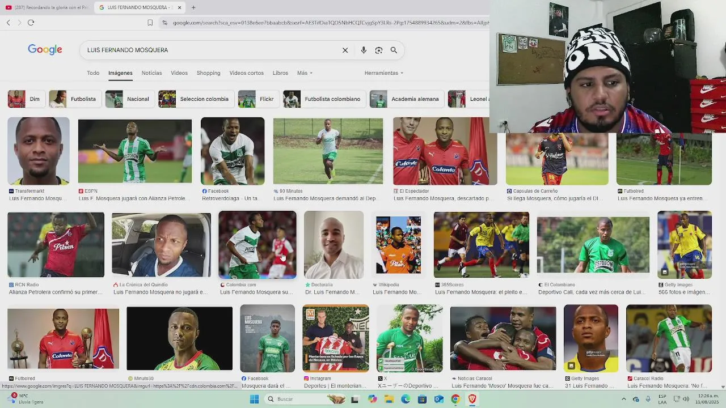This screenshot has width=726, height=408.
Task: Open the 365Scores match image thumbnail
Action: click(x=482, y=245)
